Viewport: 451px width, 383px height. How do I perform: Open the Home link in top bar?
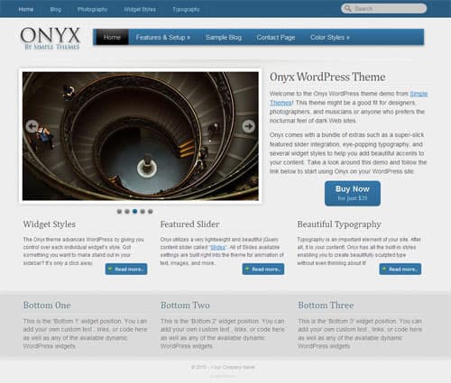tap(26, 9)
